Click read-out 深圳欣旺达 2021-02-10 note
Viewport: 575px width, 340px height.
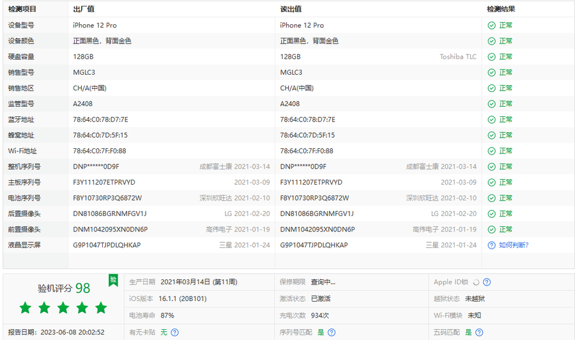(441, 198)
